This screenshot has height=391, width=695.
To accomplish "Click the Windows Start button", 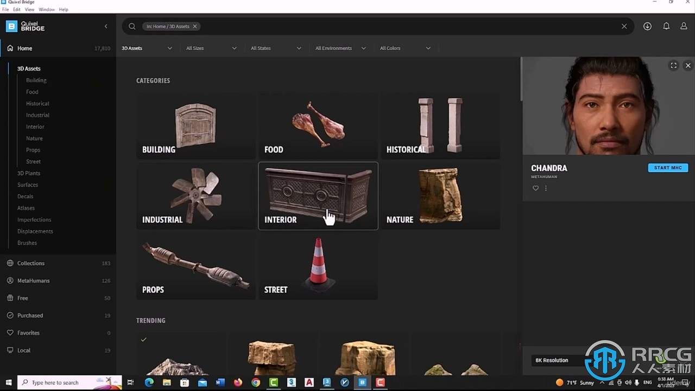I will pos(8,382).
